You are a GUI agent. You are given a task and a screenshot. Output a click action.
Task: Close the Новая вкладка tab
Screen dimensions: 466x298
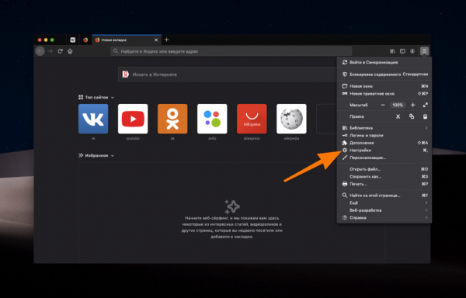(x=156, y=40)
